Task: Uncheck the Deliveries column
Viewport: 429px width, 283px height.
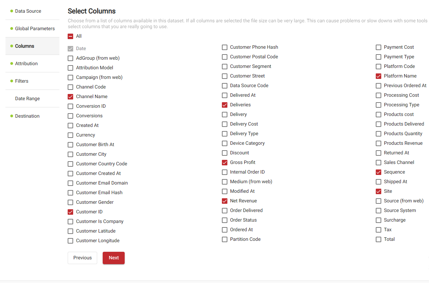Action: (224, 105)
